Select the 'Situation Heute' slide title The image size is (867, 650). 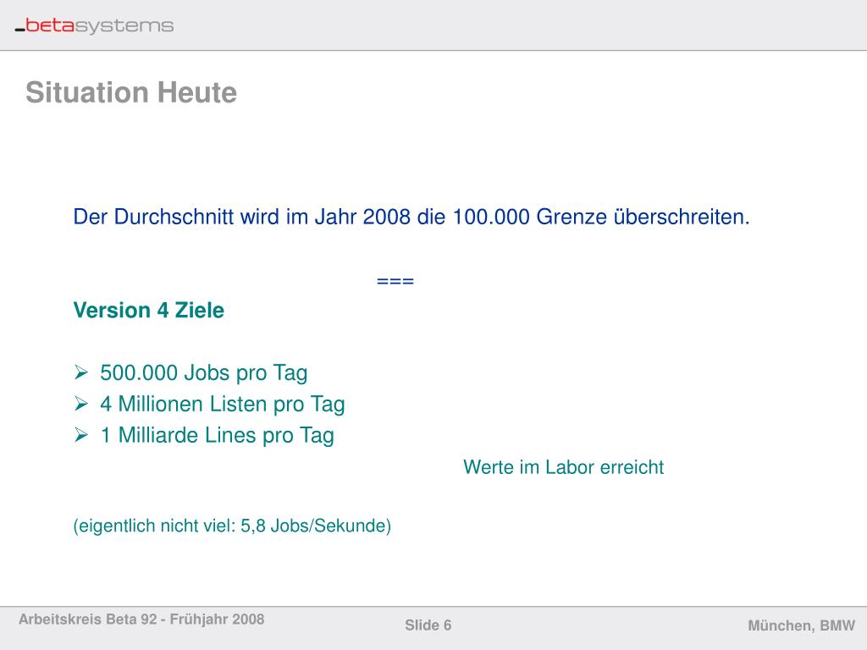131,92
